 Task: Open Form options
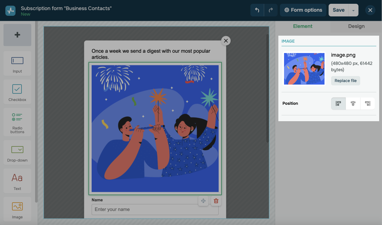pyautogui.click(x=303, y=10)
